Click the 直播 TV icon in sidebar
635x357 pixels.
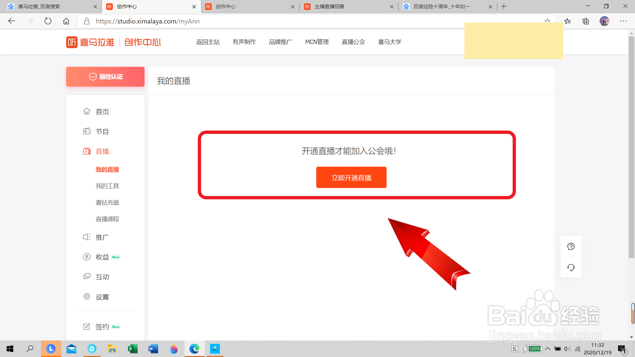pyautogui.click(x=87, y=151)
